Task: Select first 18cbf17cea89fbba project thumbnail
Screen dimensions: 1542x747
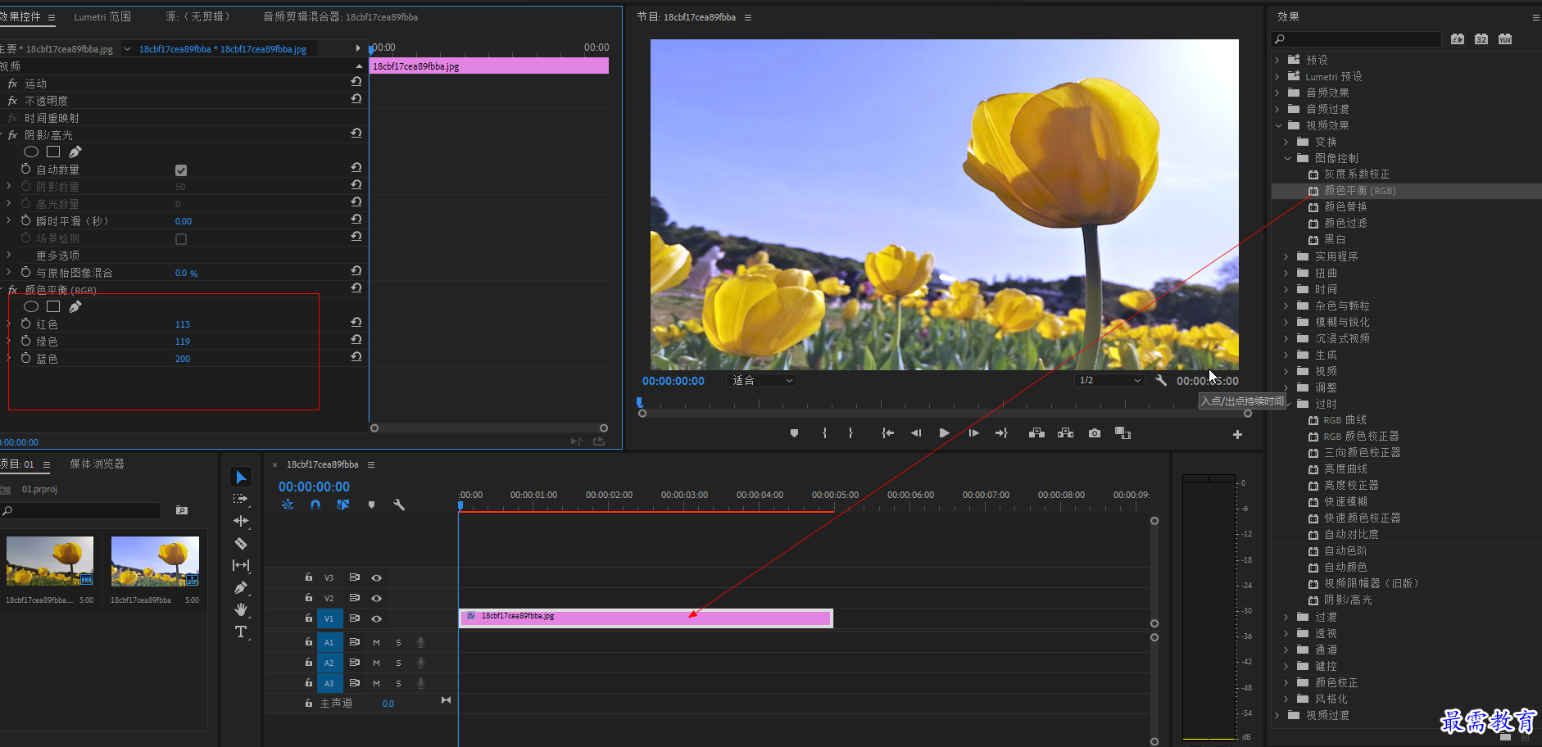Action: pyautogui.click(x=50, y=561)
